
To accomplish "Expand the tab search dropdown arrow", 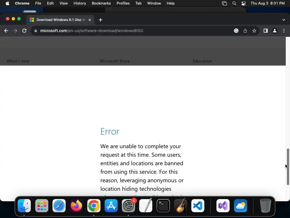I will pyautogui.click(x=284, y=20).
